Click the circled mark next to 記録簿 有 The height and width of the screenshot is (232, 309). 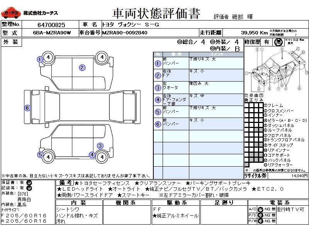click(29, 188)
